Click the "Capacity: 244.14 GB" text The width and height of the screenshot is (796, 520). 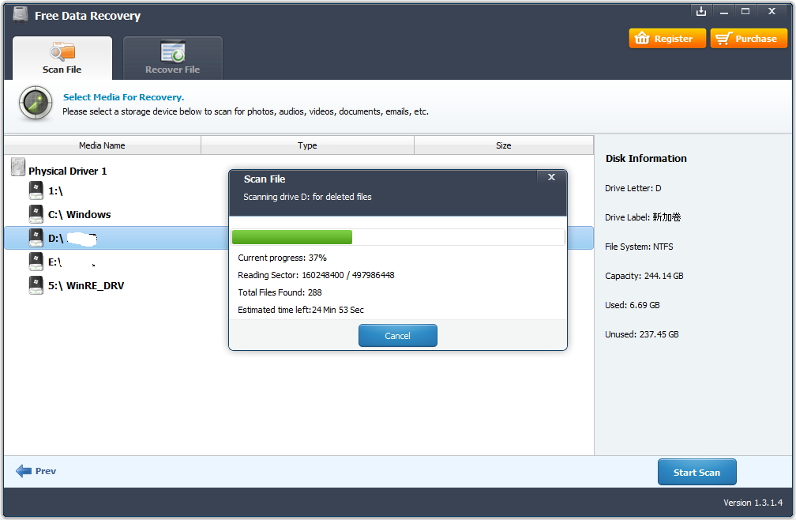pyautogui.click(x=644, y=276)
